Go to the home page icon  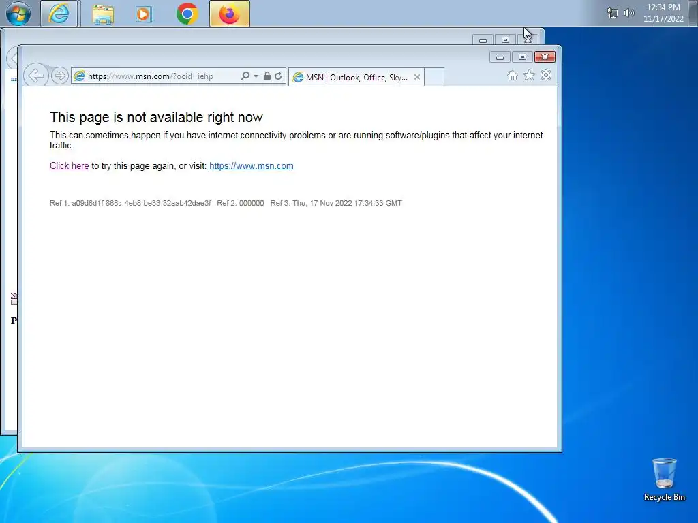[513, 75]
